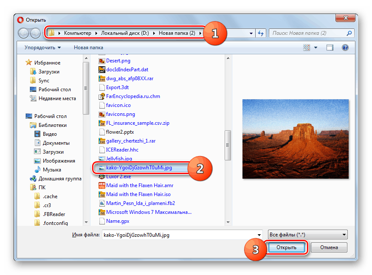Click the Избранное star icon
This screenshot has height=275, width=372.
pyautogui.click(x=29, y=62)
